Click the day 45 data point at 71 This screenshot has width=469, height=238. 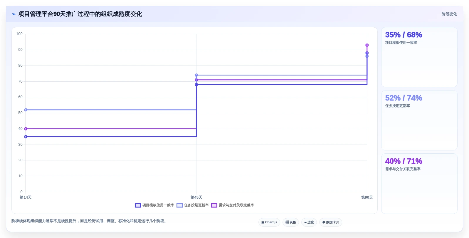[196, 80]
